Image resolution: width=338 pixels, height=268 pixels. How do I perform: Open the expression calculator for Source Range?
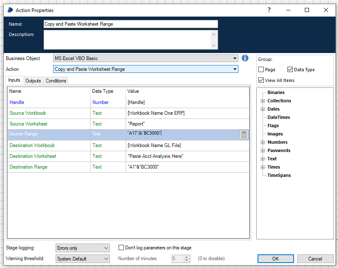pos(244,134)
